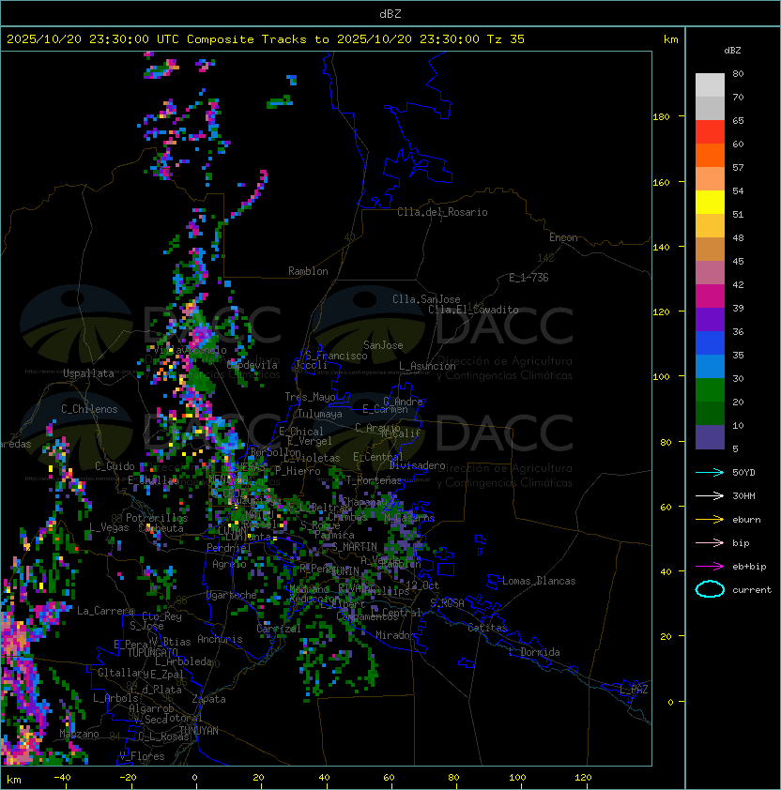Click the 'Divisadero' map label
Viewport: 781px width, 790px height.
[x=417, y=465]
